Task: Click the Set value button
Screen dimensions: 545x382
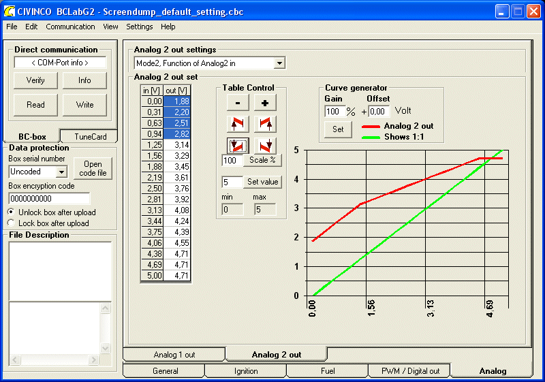Action: point(262,182)
